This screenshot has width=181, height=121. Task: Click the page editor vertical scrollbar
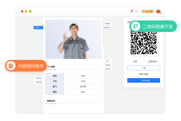pos(103,33)
